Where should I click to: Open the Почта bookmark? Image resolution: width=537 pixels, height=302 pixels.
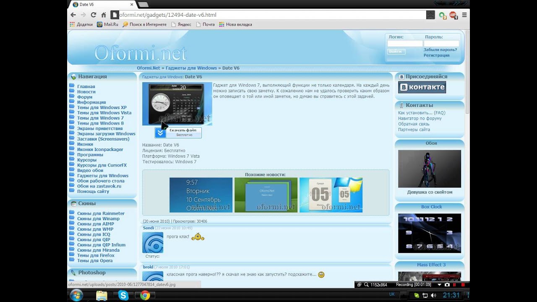point(205,24)
